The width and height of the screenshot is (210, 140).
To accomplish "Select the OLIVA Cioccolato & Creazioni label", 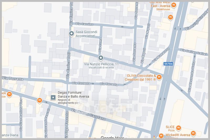I will point(140,77).
